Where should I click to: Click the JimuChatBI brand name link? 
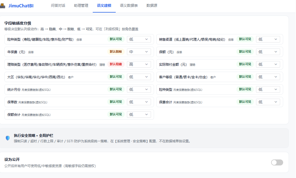pyautogui.click(x=21, y=6)
